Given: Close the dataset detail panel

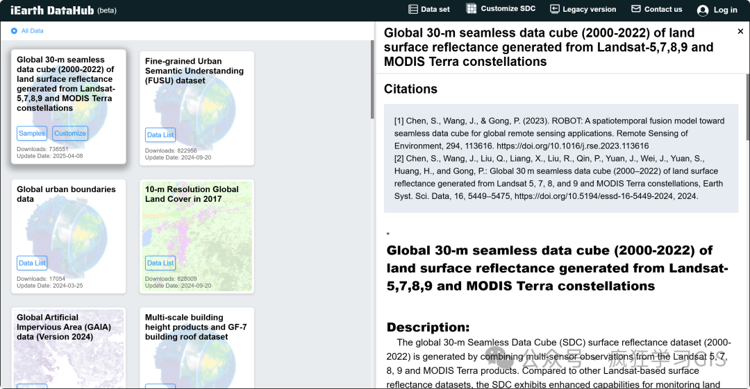Looking at the screenshot, I should pos(740,31).
